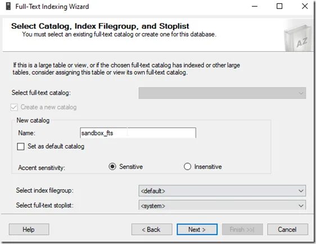The width and height of the screenshot is (316, 244).
Task: Click the disabled Finish >>| button
Action: [x=242, y=229]
